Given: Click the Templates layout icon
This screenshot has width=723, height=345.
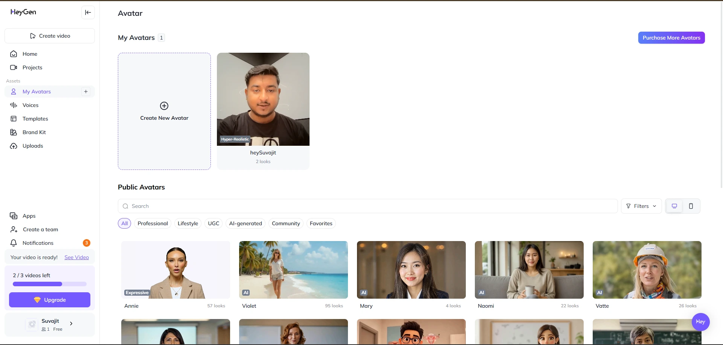Looking at the screenshot, I should pos(14,119).
